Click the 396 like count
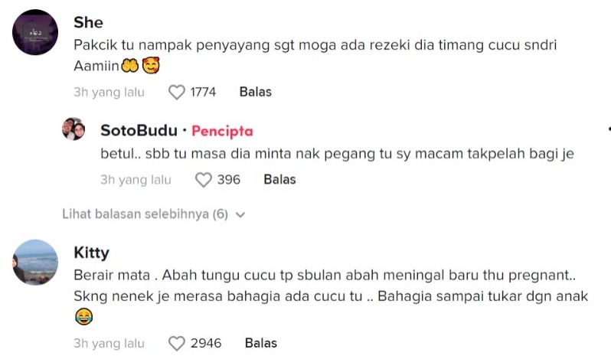Image resolution: width=611 pixels, height=359 pixels. pos(229,180)
